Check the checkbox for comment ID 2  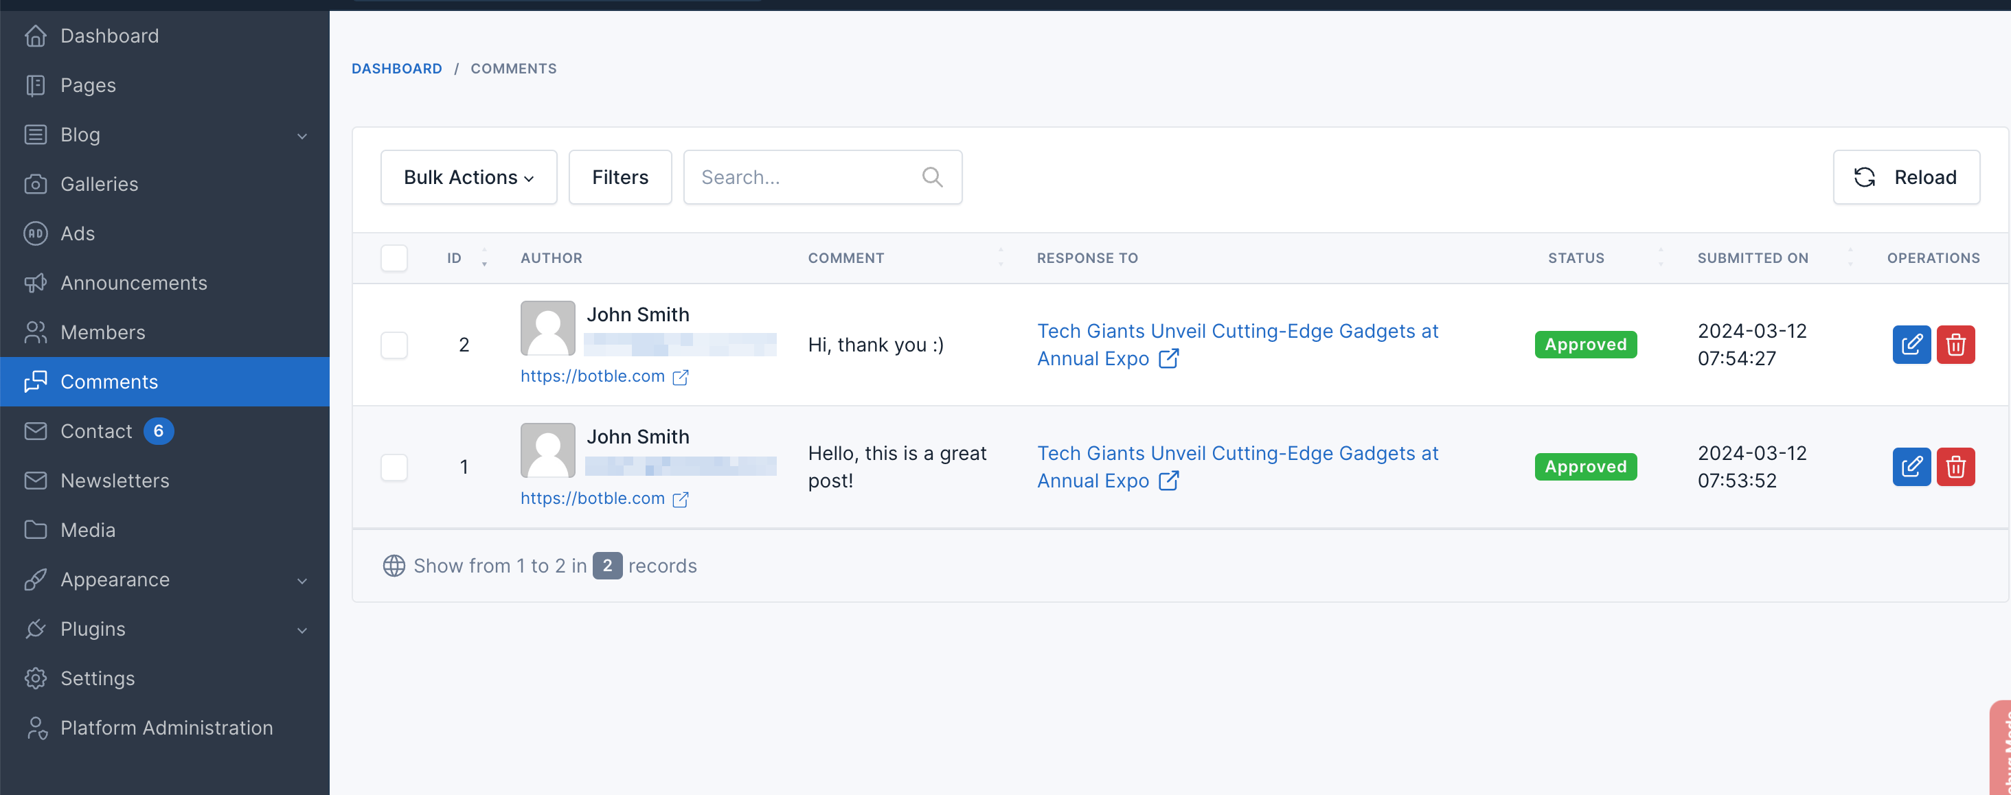394,345
